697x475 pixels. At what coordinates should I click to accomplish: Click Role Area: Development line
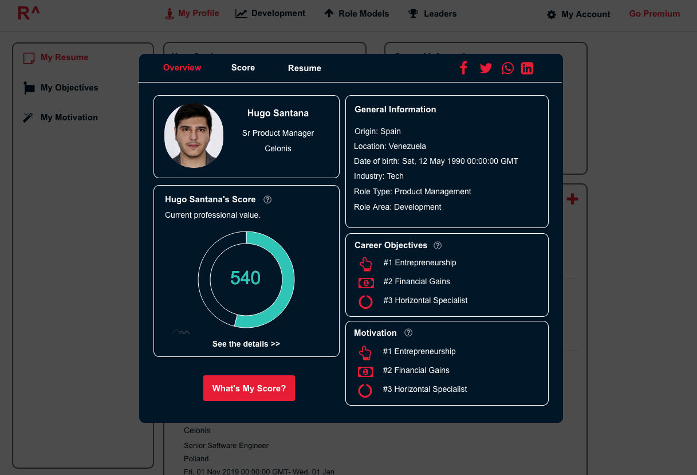click(x=397, y=207)
